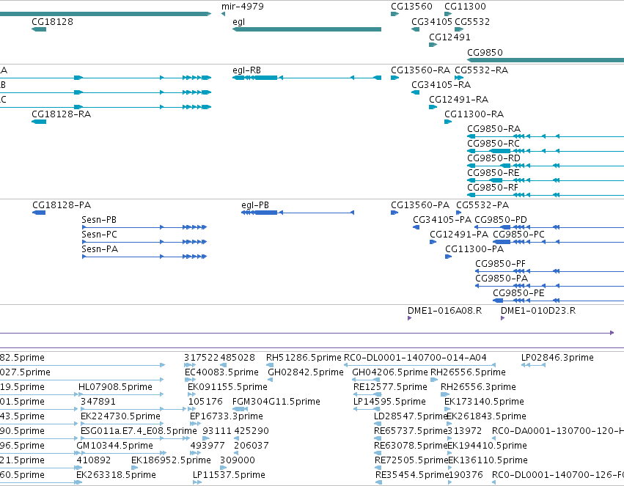Click EST 'RH26556.3prime'
This screenshot has width=624, height=486.
click(478, 388)
